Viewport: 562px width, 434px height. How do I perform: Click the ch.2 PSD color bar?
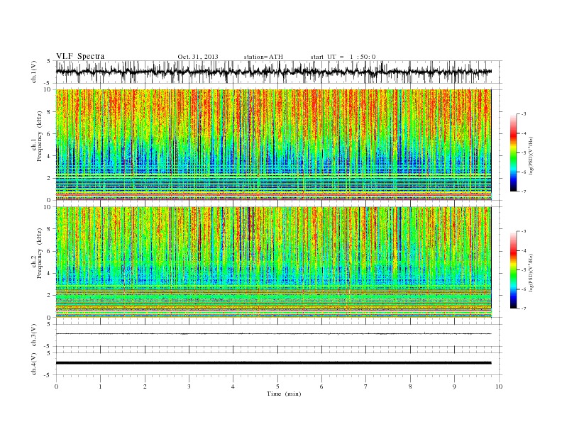513,270
